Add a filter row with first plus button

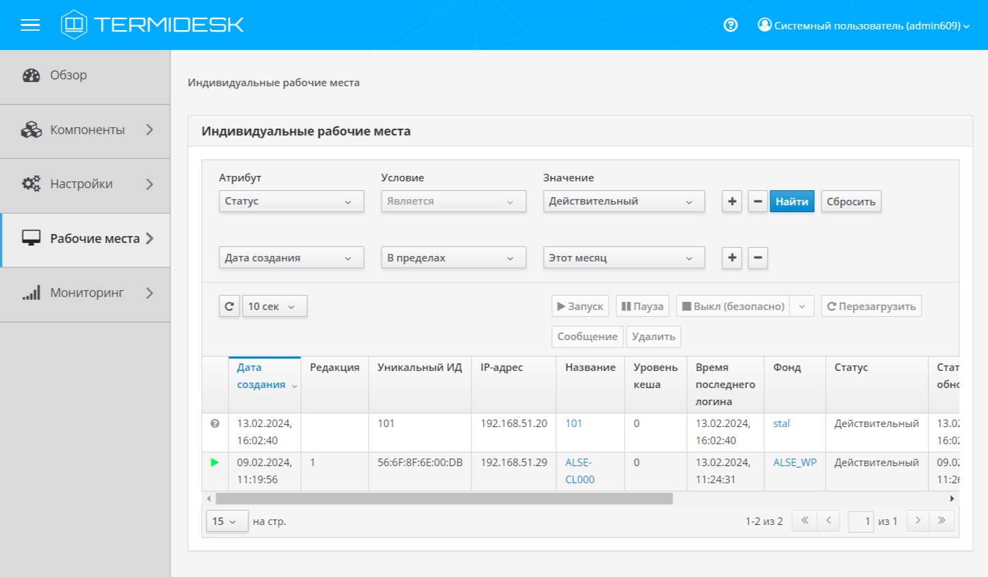coord(731,201)
